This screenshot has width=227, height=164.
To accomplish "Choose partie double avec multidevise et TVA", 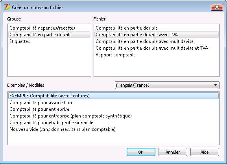I will (x=157, y=48).
